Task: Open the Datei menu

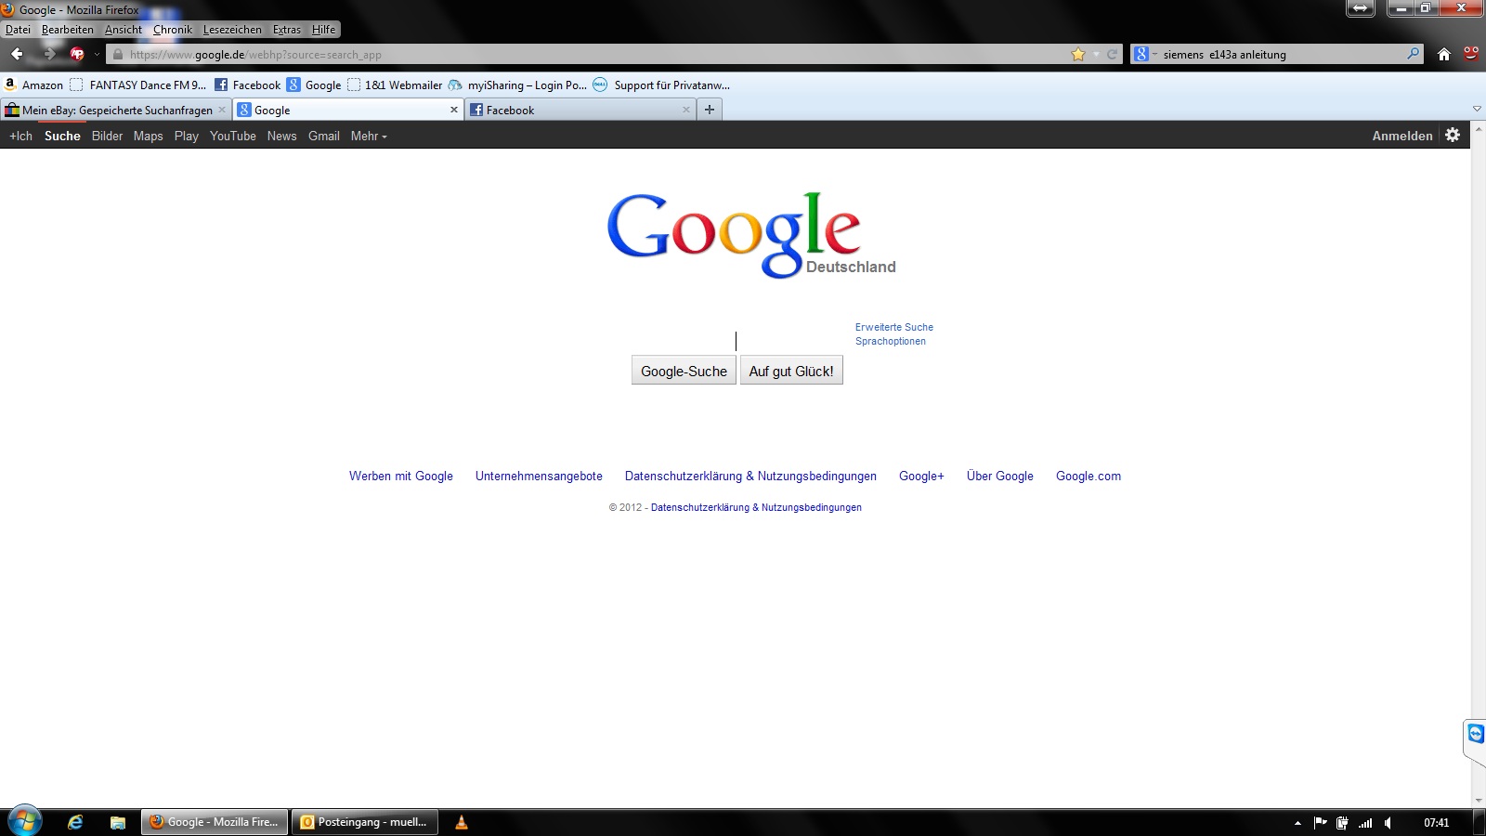Action: (18, 30)
